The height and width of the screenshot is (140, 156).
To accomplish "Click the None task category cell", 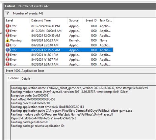I will click(x=103, y=41).
